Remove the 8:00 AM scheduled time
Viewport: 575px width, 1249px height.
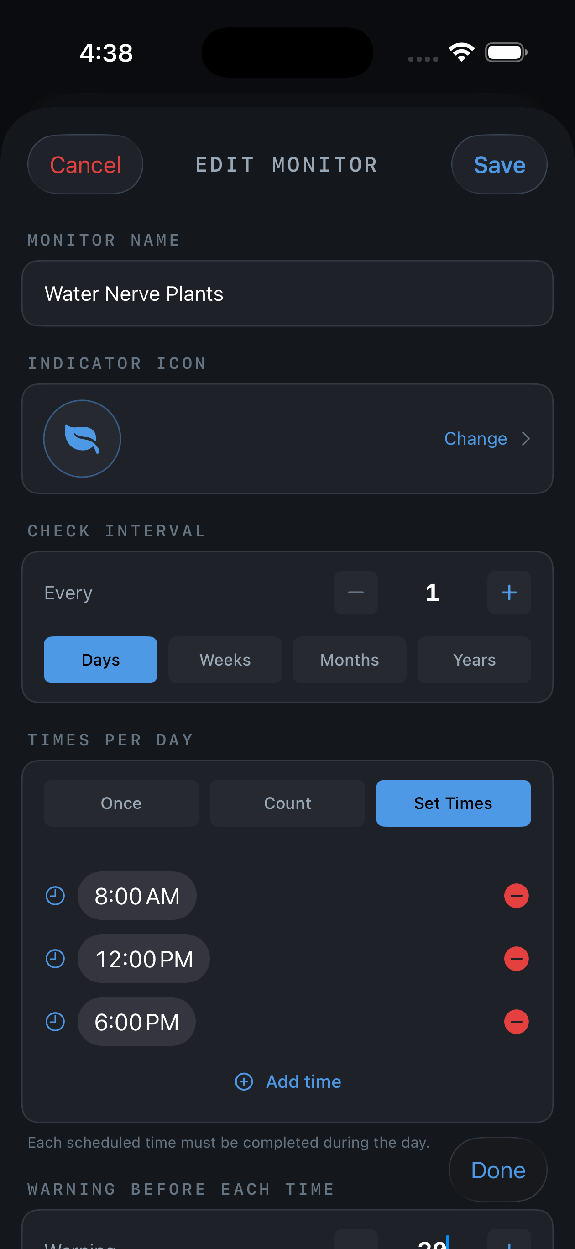tap(516, 896)
